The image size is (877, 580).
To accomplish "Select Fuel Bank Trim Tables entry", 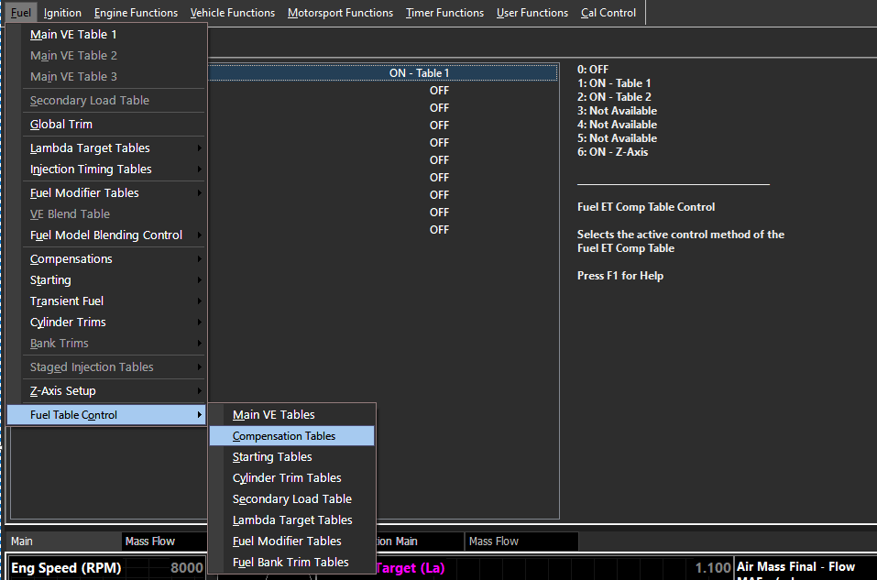I will (x=291, y=563).
